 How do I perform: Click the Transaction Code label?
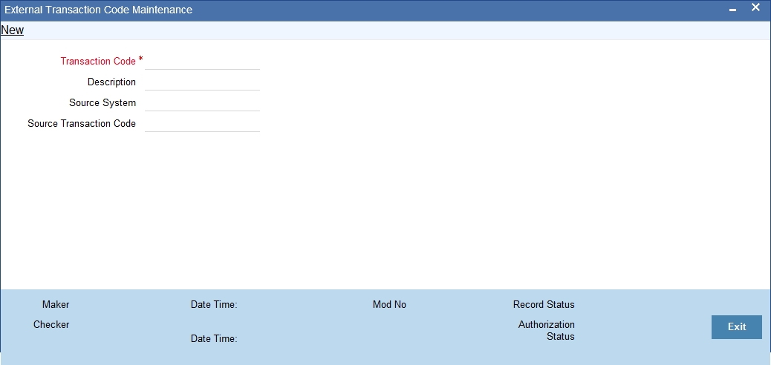tap(98, 62)
